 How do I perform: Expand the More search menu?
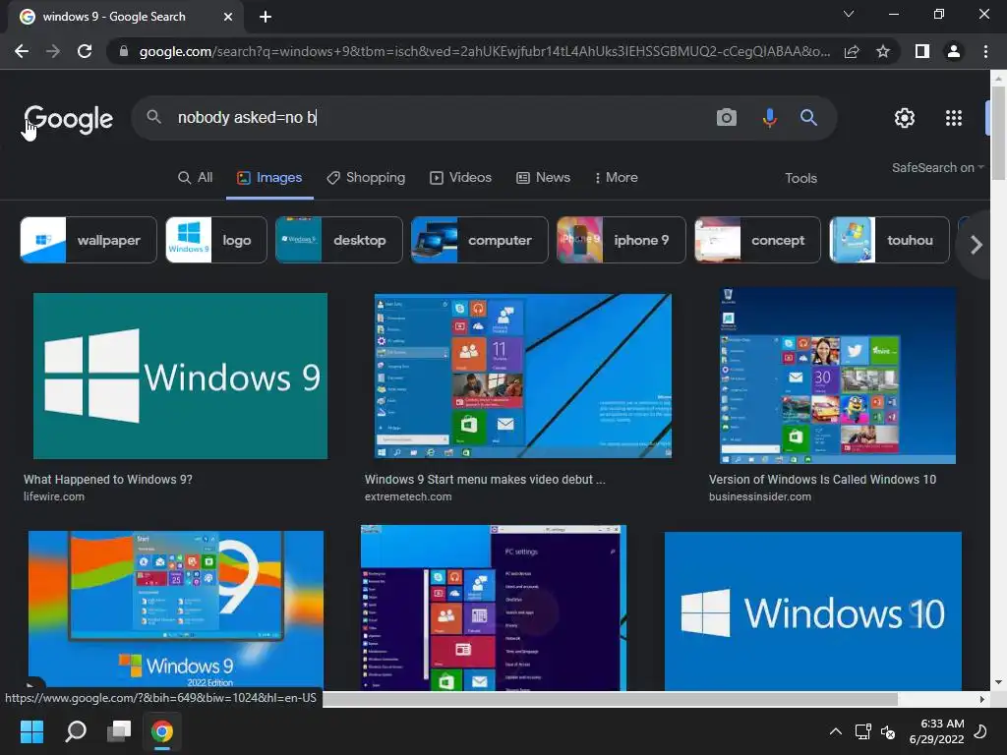tap(617, 178)
